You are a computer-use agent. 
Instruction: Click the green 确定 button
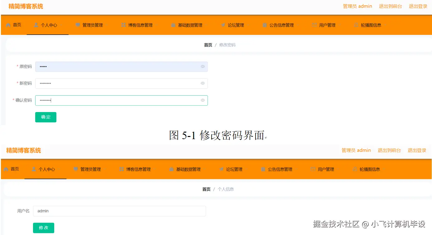point(46,117)
